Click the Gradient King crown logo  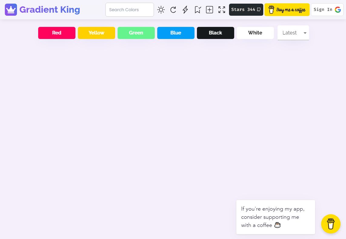pyautogui.click(x=11, y=10)
